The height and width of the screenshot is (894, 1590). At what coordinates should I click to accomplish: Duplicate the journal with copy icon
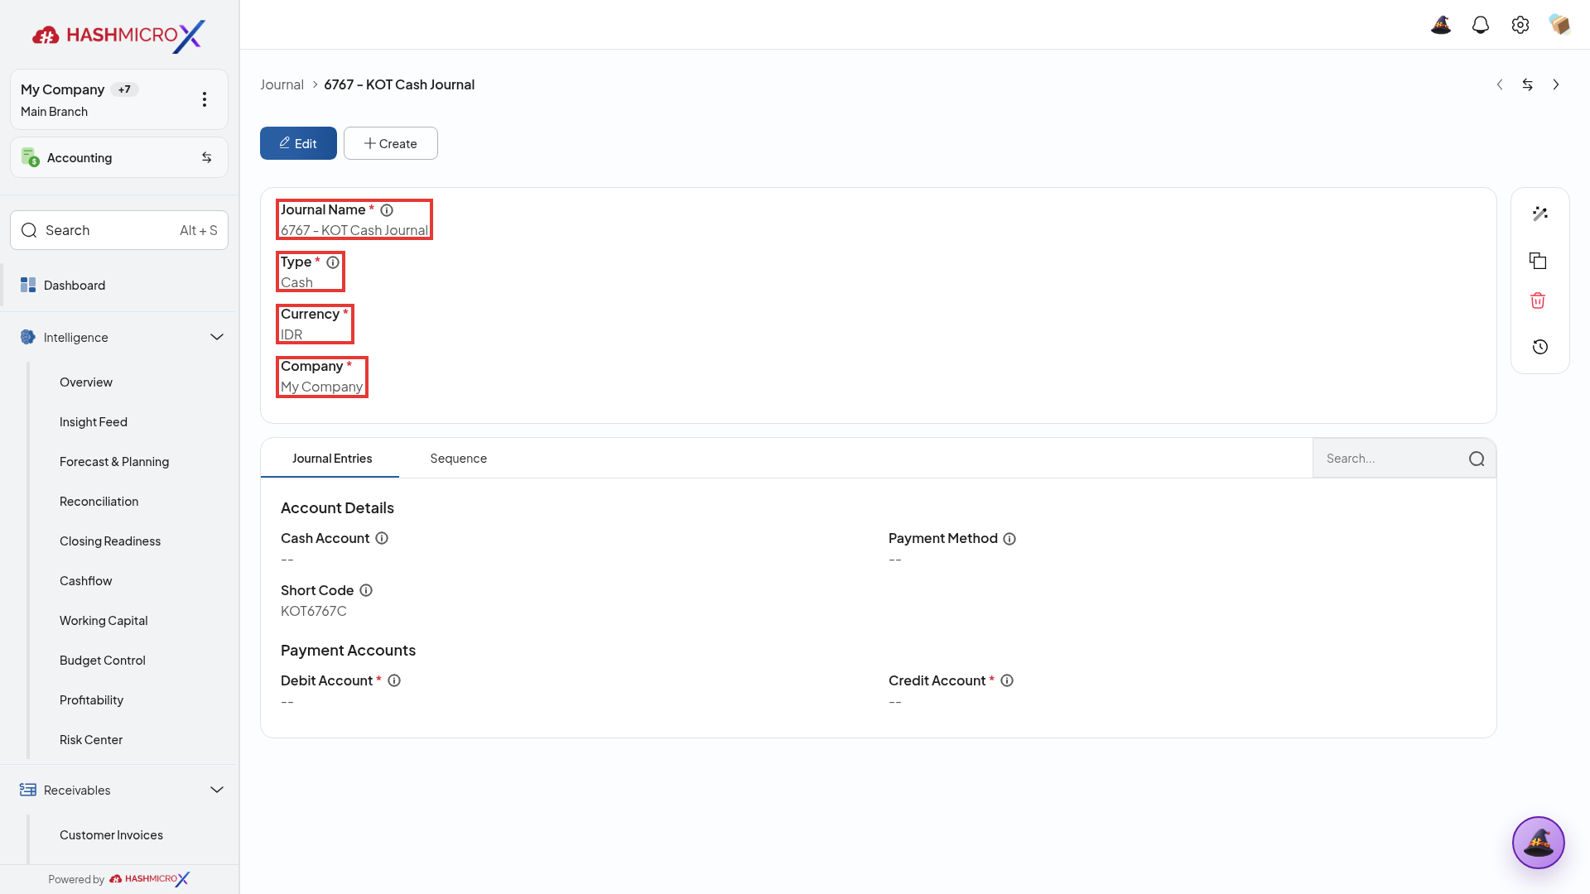tap(1538, 261)
